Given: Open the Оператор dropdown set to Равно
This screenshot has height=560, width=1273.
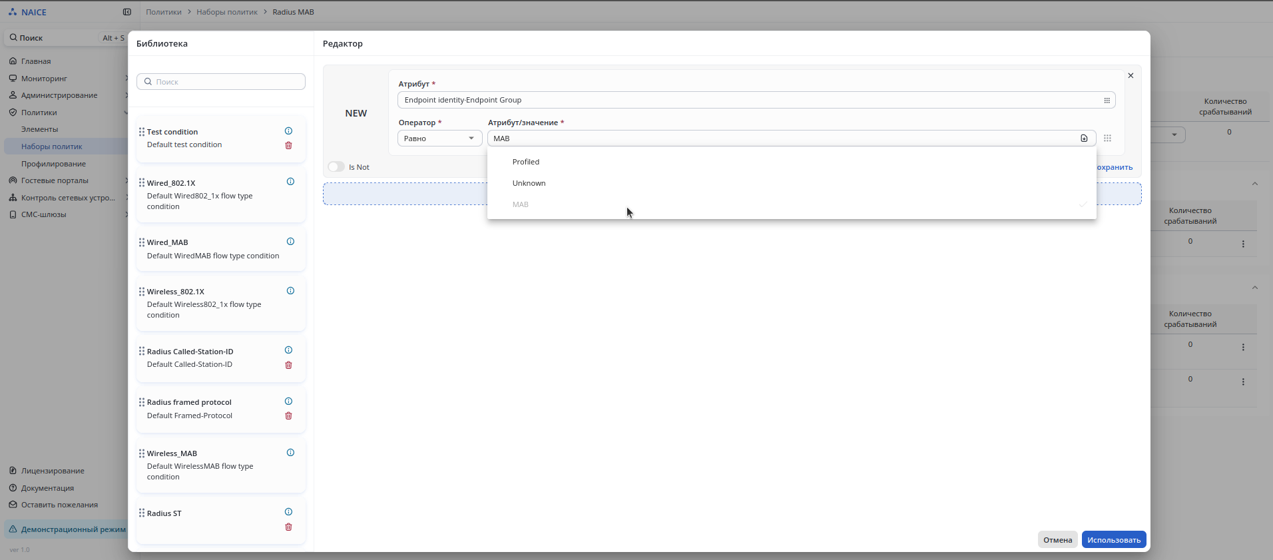Looking at the screenshot, I should [439, 139].
